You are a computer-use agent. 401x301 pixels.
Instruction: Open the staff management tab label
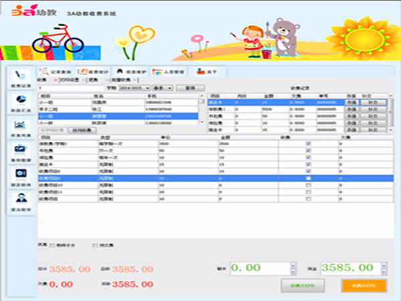click(174, 72)
